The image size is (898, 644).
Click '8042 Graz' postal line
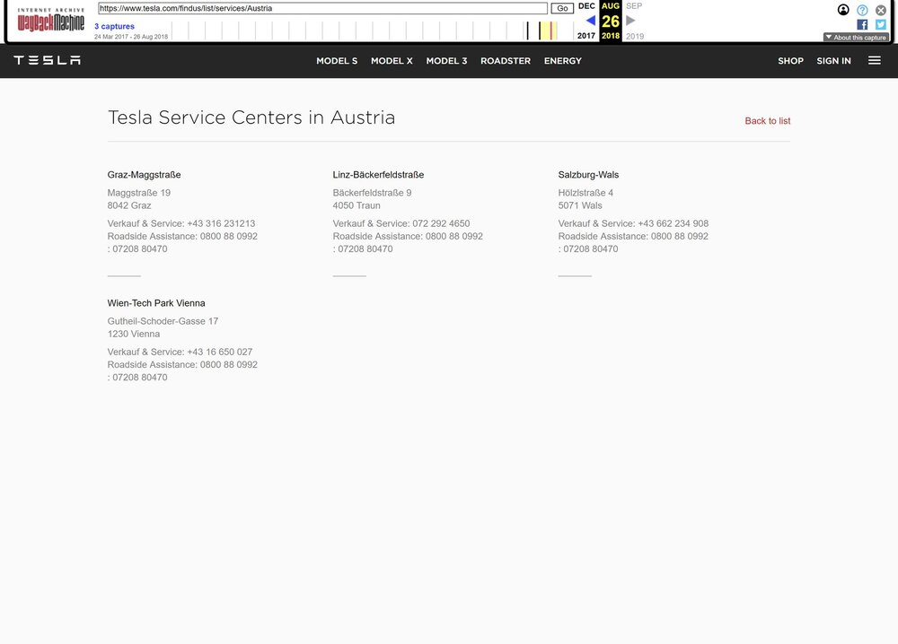tap(129, 205)
